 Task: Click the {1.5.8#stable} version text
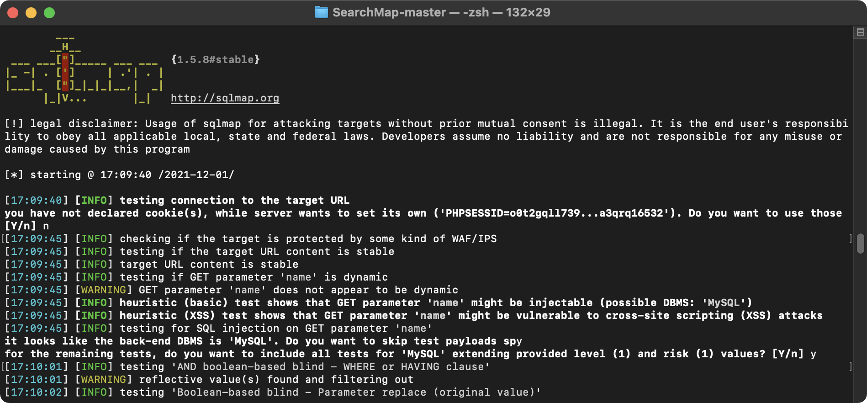click(x=215, y=59)
